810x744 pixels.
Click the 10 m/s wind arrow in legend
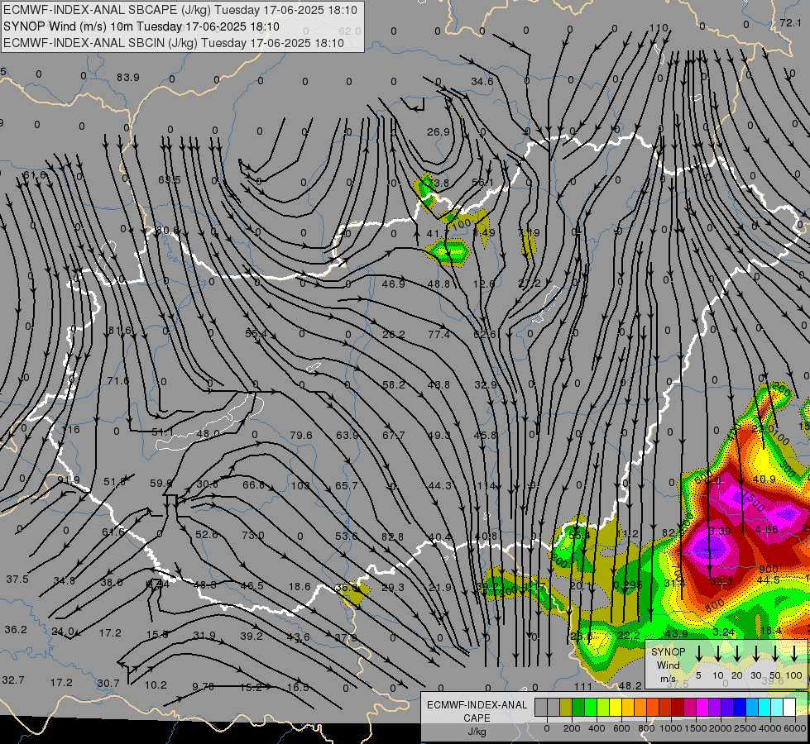point(718,654)
